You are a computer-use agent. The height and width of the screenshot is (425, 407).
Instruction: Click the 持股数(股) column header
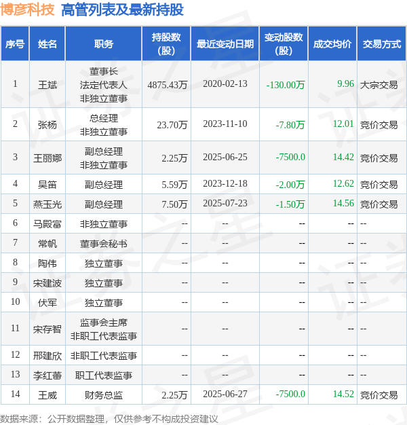coord(166,44)
